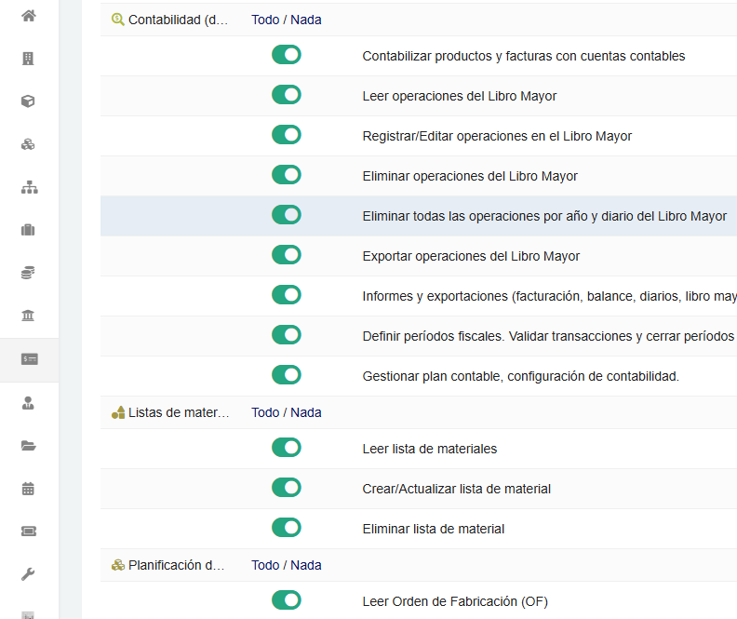
Task: Toggle Eliminar todas las operaciones por año
Action: (287, 214)
